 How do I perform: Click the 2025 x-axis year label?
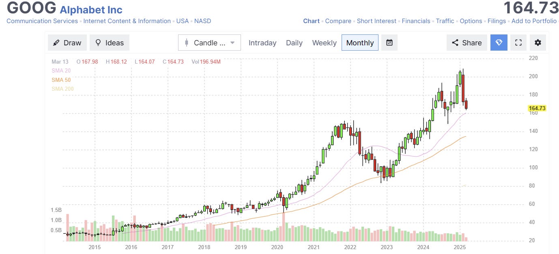(x=460, y=247)
